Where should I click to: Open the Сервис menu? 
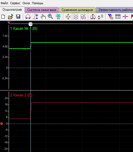pyautogui.click(x=15, y=3)
